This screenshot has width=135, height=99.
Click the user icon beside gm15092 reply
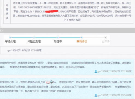96,95
